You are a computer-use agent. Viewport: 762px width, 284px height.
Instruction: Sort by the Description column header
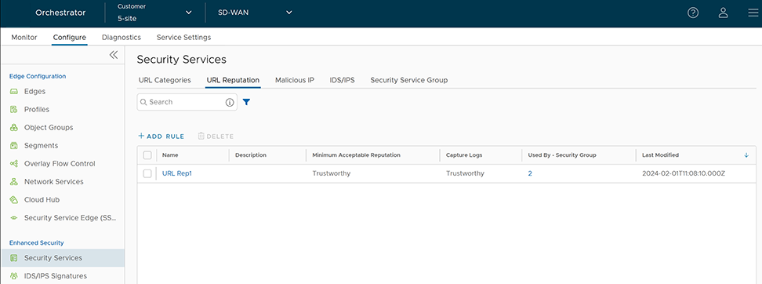(251, 155)
